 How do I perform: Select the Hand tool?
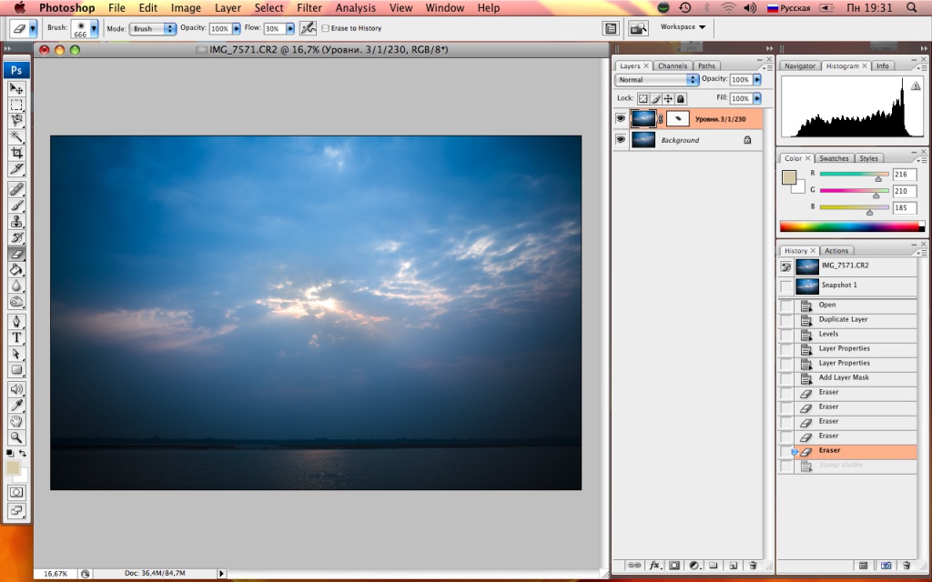16,420
